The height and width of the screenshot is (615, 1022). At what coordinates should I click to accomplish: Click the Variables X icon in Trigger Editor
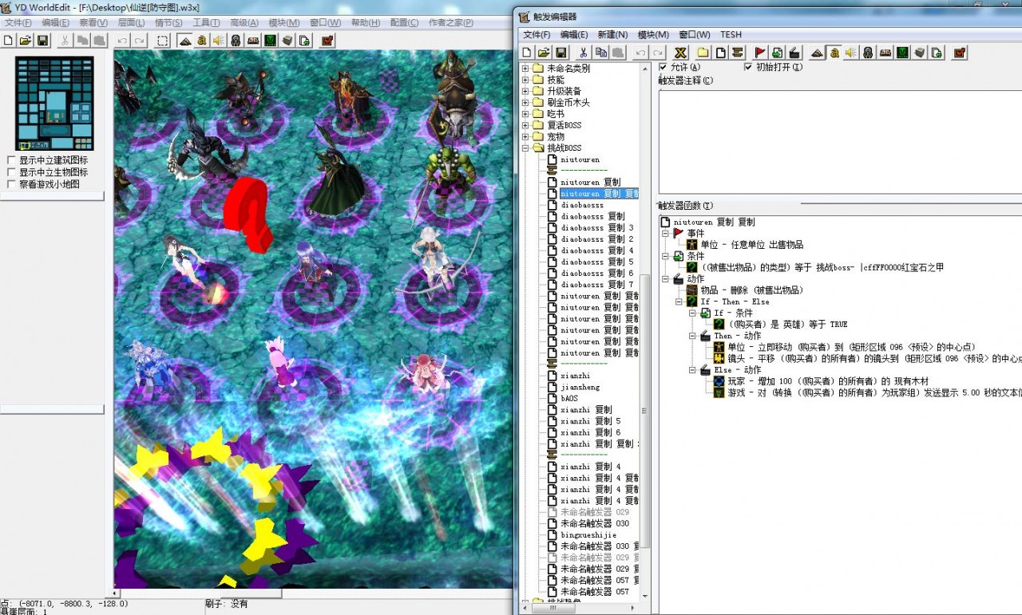pos(681,53)
